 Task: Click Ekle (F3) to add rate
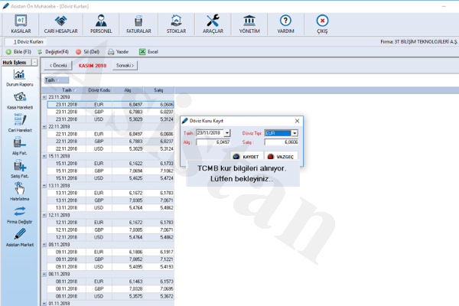click(18, 52)
